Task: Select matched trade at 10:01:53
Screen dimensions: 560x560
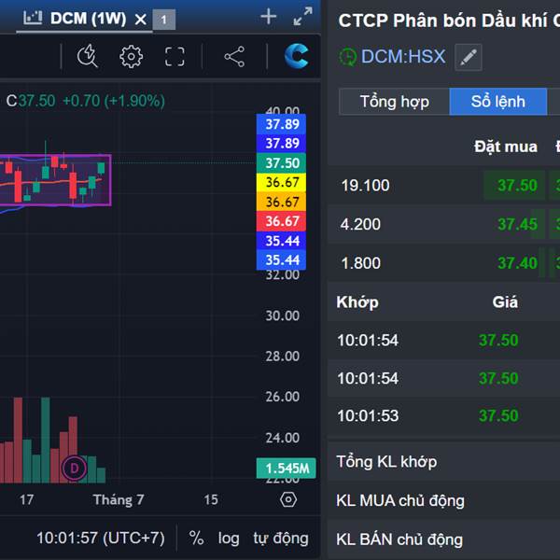Action: pos(444,416)
